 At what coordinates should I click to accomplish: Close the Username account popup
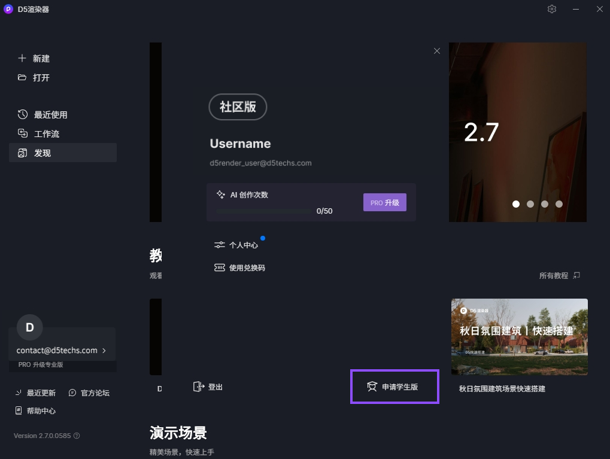436,51
